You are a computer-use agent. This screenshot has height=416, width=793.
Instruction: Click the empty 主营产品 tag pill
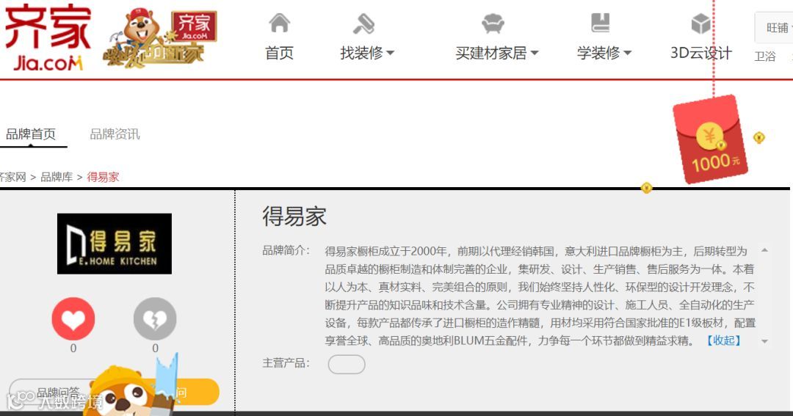point(347,365)
